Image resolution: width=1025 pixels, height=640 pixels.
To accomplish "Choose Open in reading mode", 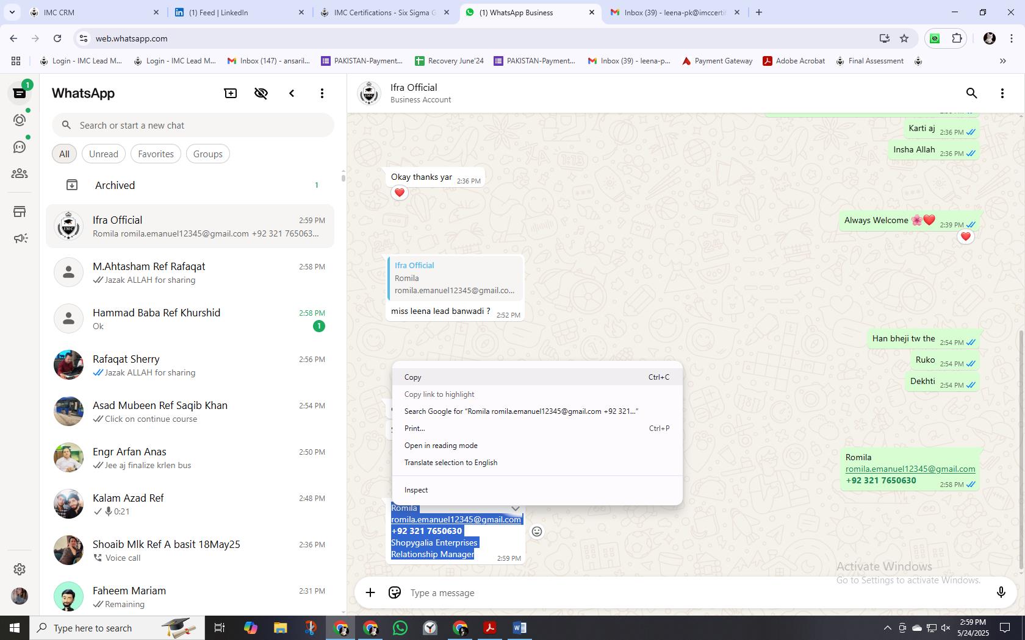I will pos(537,446).
